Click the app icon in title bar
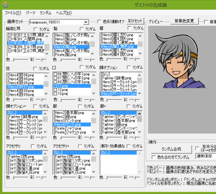This screenshot has height=194, width=216. click(x=5, y=5)
